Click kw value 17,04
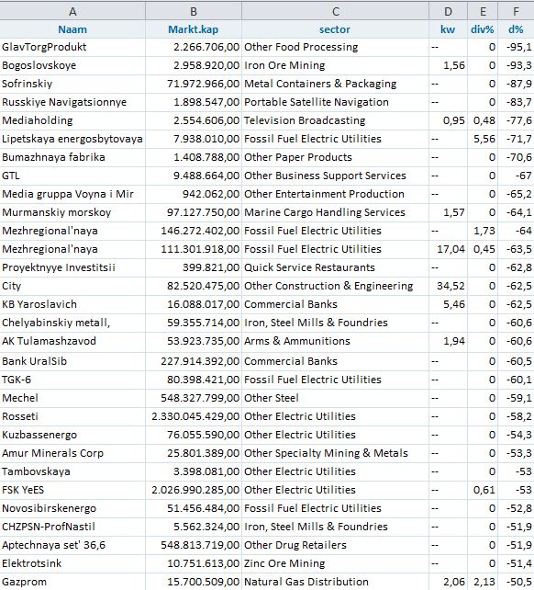 [448, 249]
